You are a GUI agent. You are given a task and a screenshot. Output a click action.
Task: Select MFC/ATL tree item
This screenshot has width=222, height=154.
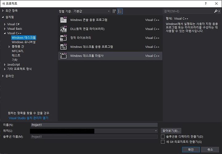point(18,51)
